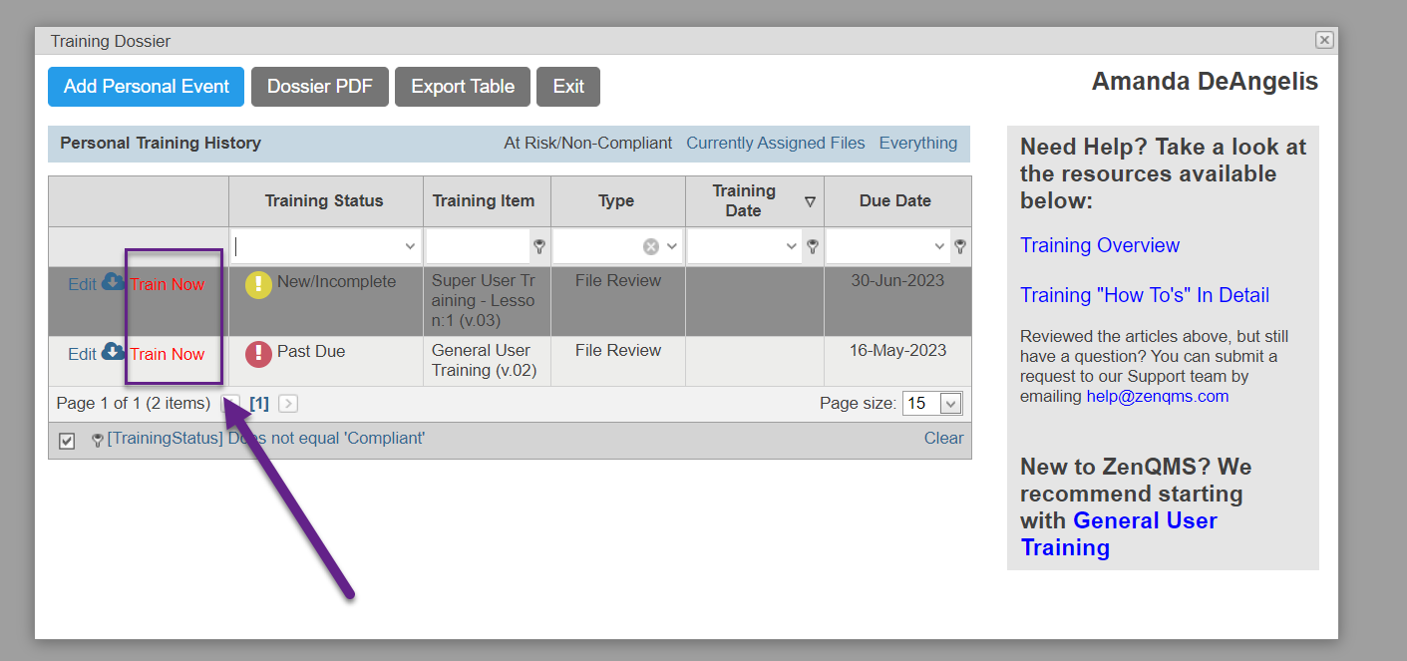This screenshot has height=661, width=1407.
Task: Click the Add Personal Event button
Action: click(147, 87)
